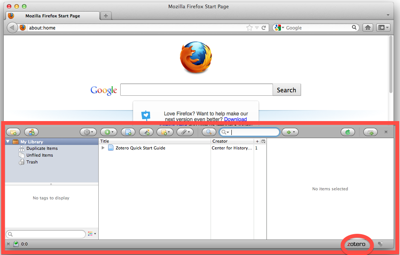Click the green download status icon
The width and height of the screenshot is (400, 255).
click(16, 244)
